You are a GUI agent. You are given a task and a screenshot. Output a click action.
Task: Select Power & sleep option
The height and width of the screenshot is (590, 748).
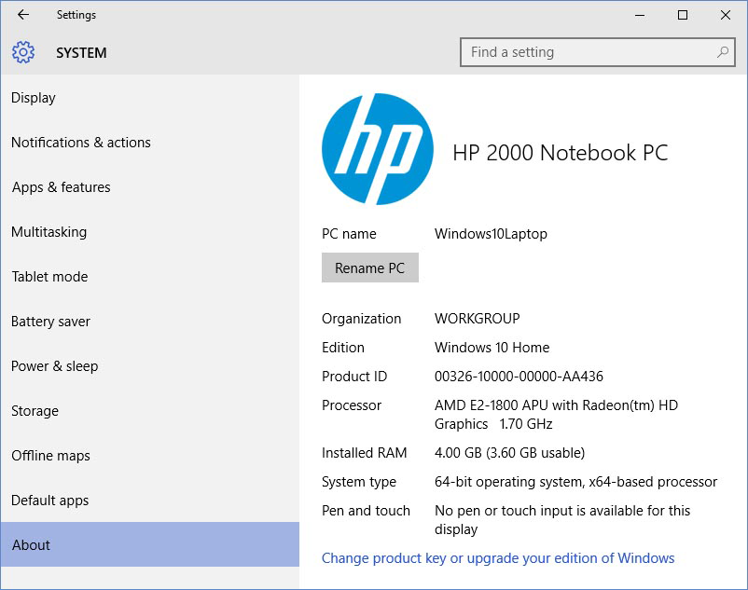tap(55, 366)
